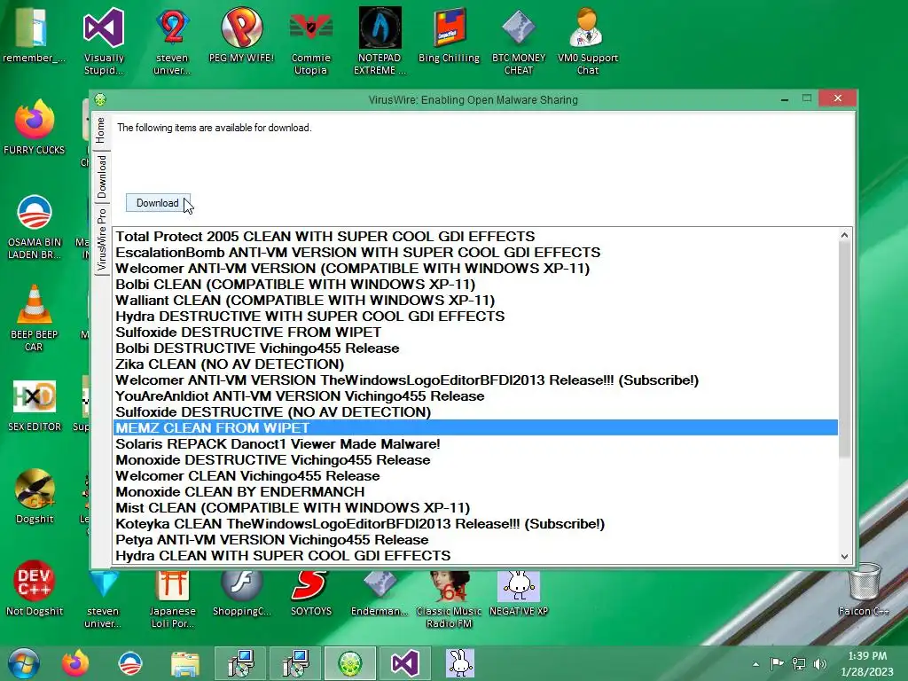Click the VirusWire app taskbar button
Viewport: 908px width, 681px height.
pos(350,663)
